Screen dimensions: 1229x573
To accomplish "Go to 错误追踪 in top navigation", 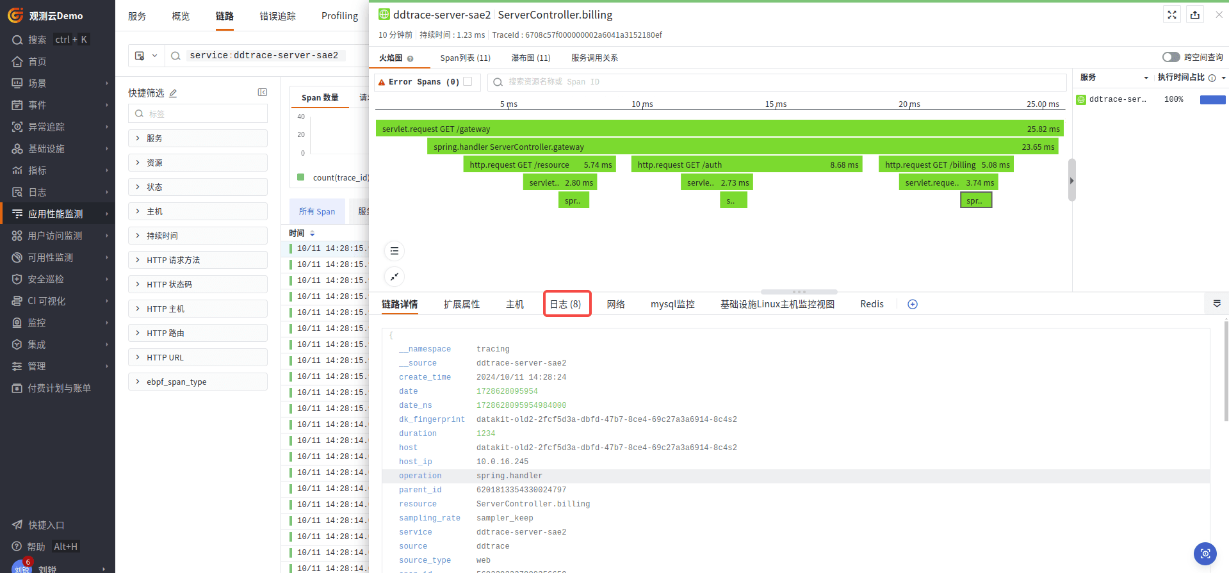I will pos(278,16).
